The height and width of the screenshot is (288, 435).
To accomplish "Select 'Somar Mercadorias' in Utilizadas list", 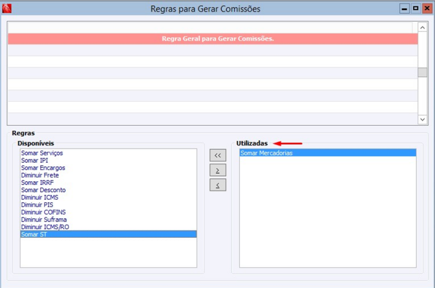I will coord(328,153).
